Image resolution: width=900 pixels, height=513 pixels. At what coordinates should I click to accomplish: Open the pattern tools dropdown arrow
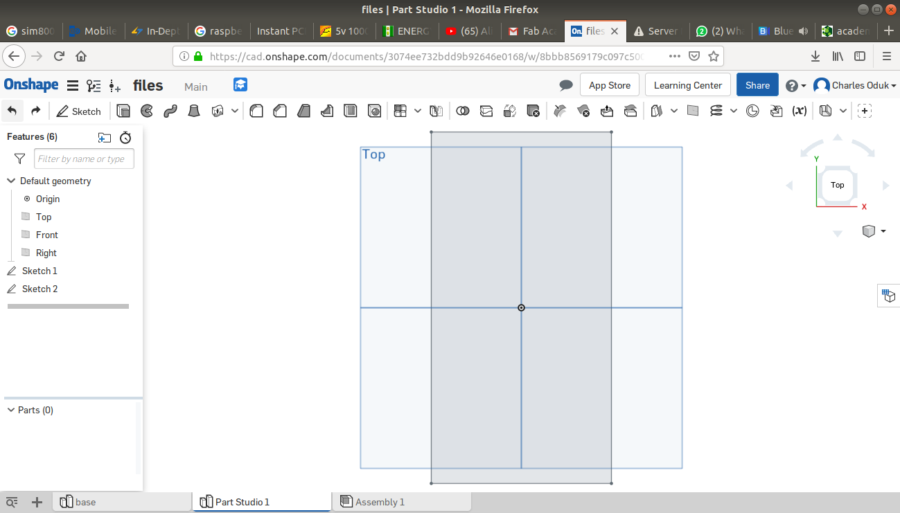(x=417, y=111)
